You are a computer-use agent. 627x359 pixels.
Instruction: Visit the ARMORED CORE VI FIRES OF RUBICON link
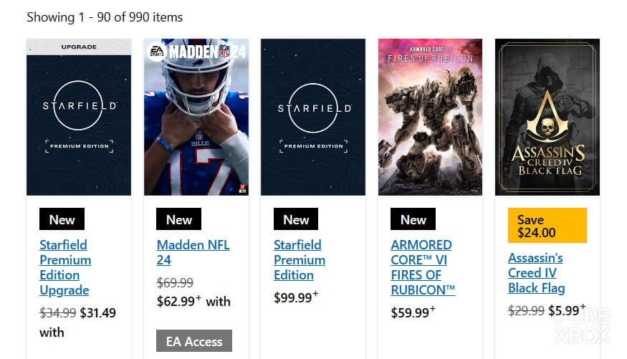pos(423,267)
